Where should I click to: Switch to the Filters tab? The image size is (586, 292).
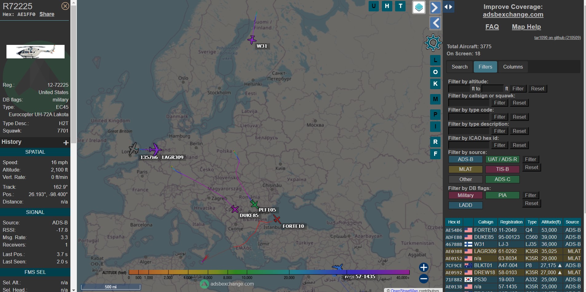[485, 67]
